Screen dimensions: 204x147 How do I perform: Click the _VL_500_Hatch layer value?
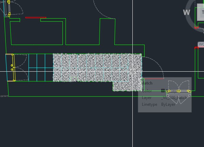pos(174,98)
